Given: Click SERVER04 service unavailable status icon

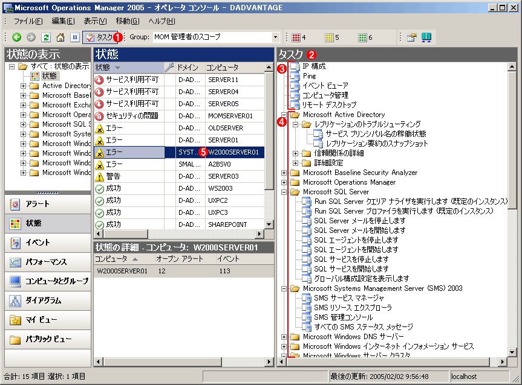Looking at the screenshot, I should pyautogui.click(x=99, y=92).
